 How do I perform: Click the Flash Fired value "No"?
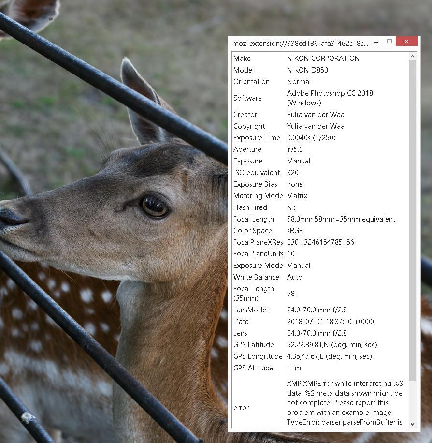point(292,207)
